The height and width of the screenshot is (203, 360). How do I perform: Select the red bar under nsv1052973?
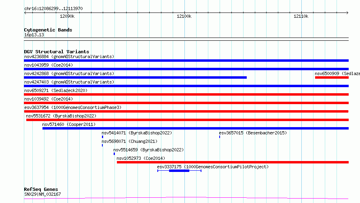[x=233, y=162]
